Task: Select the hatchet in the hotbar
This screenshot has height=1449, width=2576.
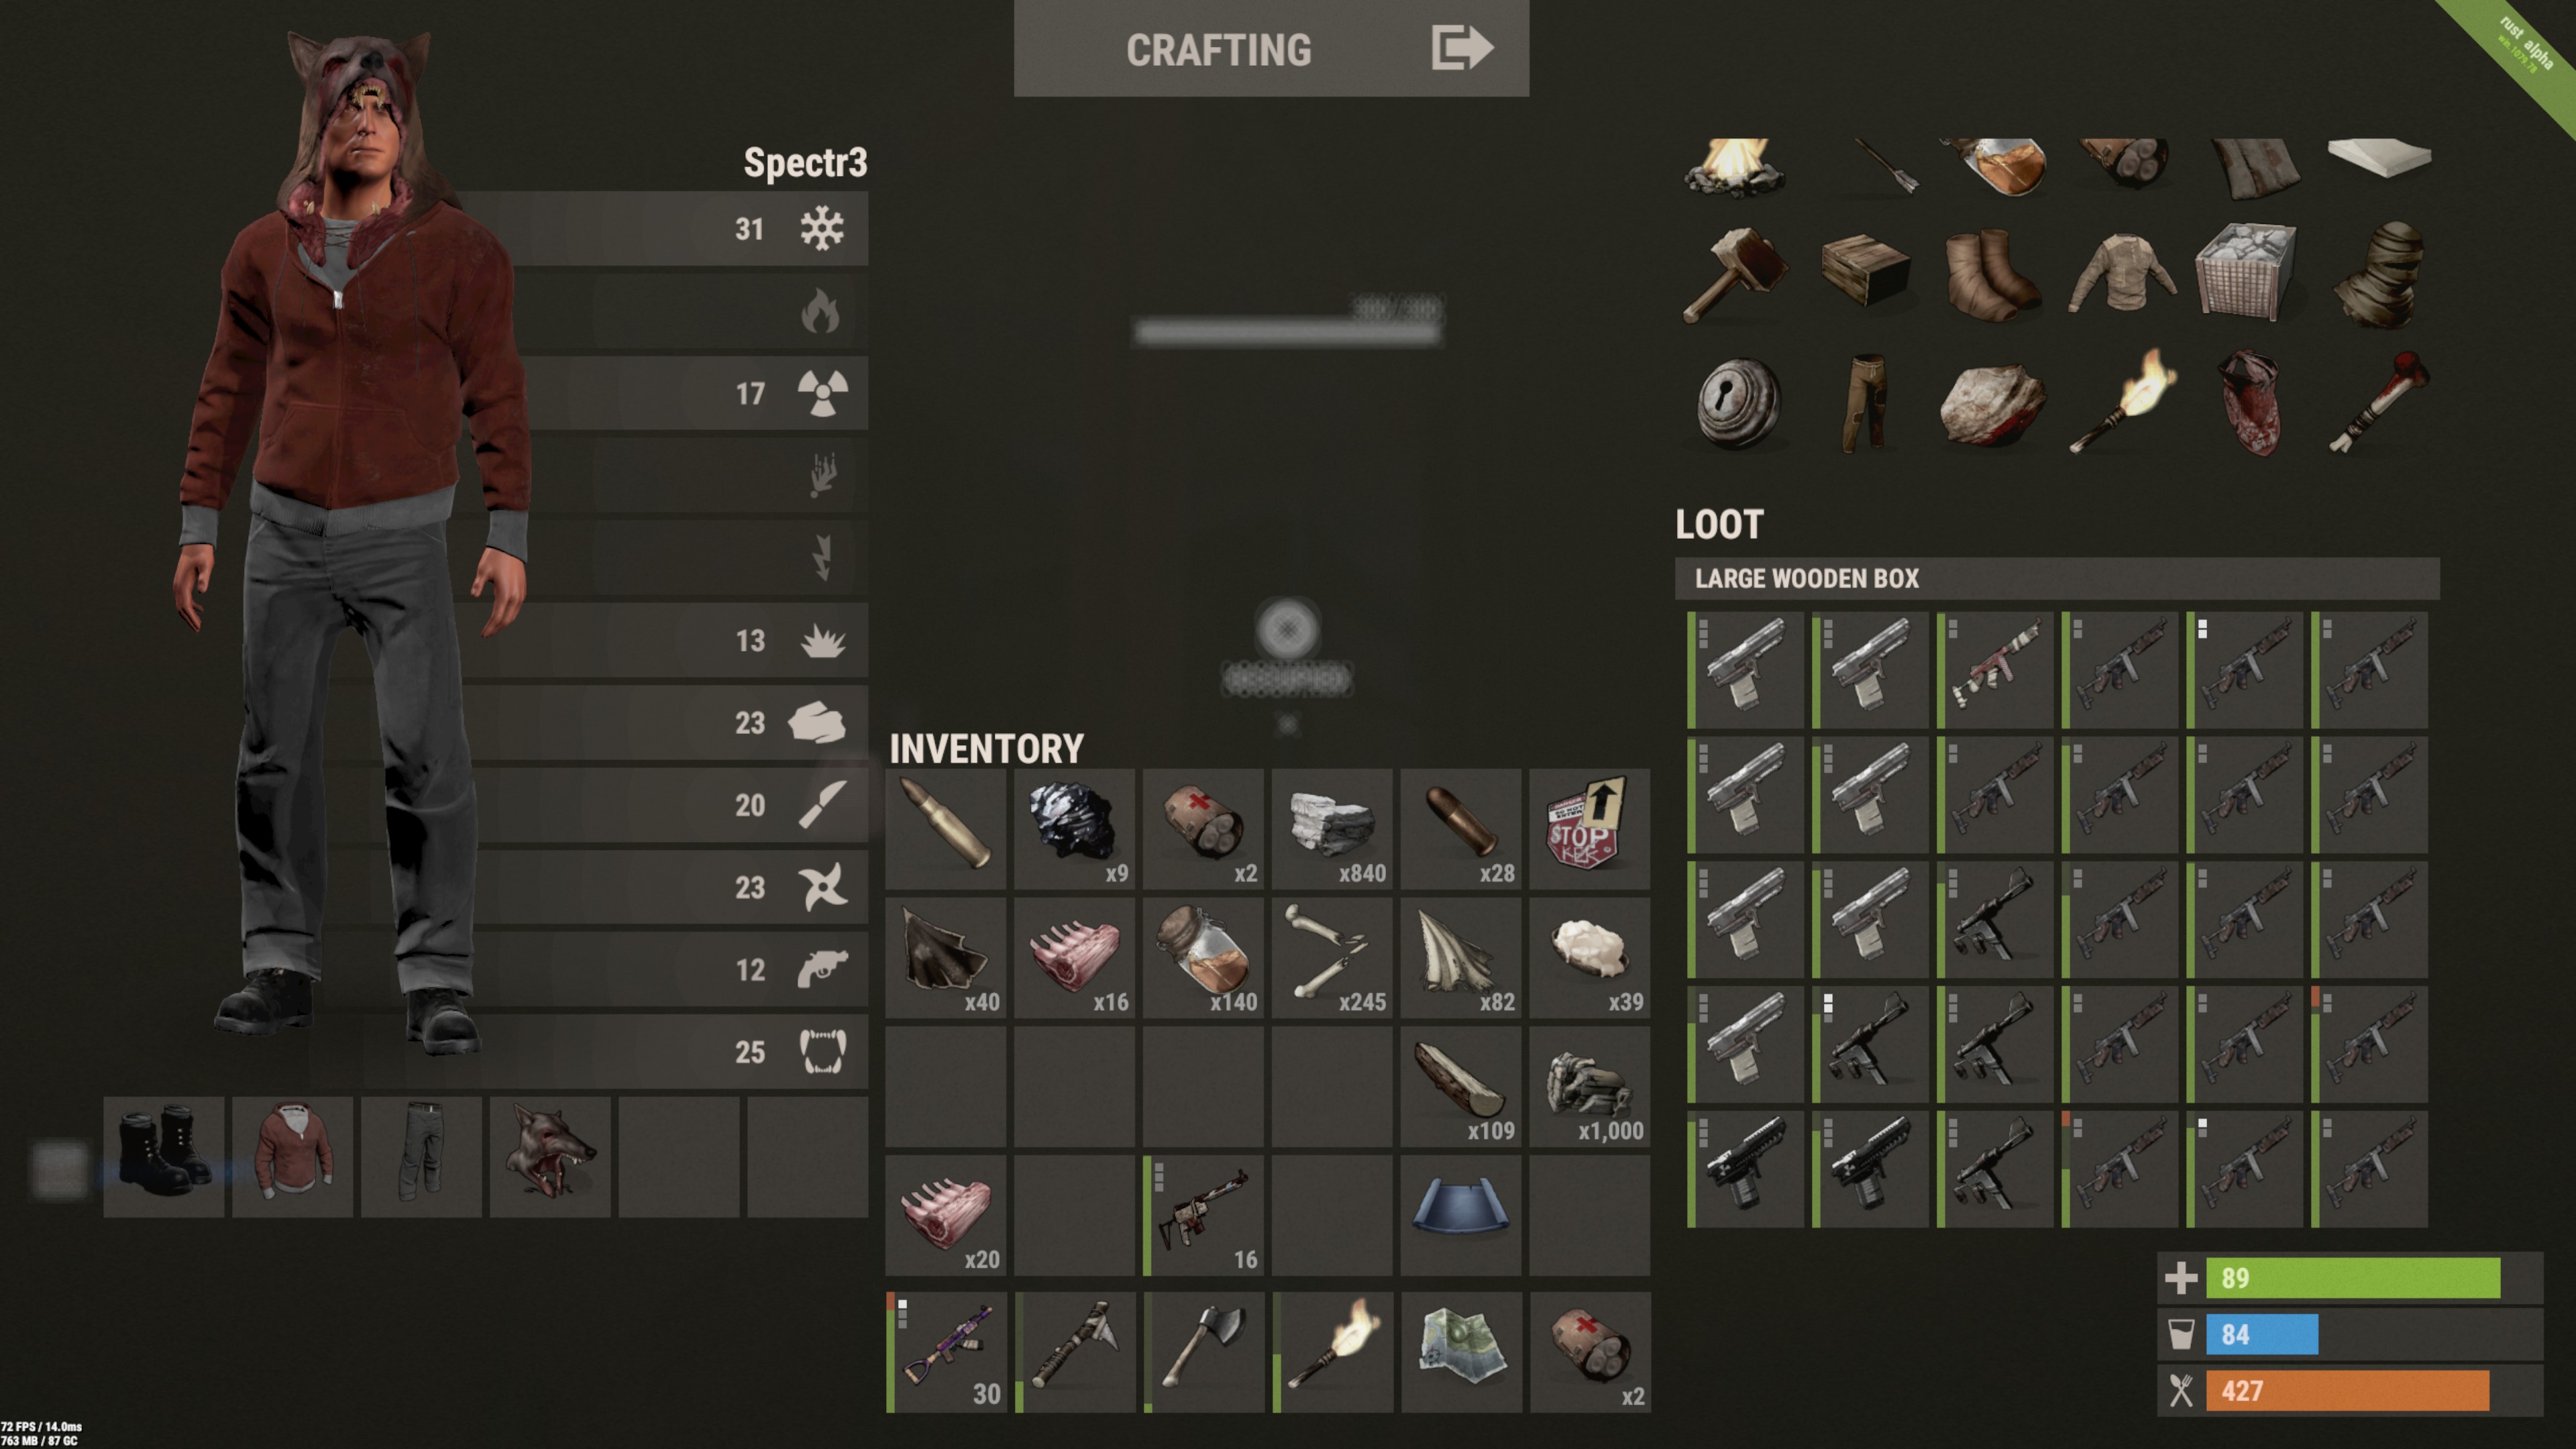Action: 1204,1352
